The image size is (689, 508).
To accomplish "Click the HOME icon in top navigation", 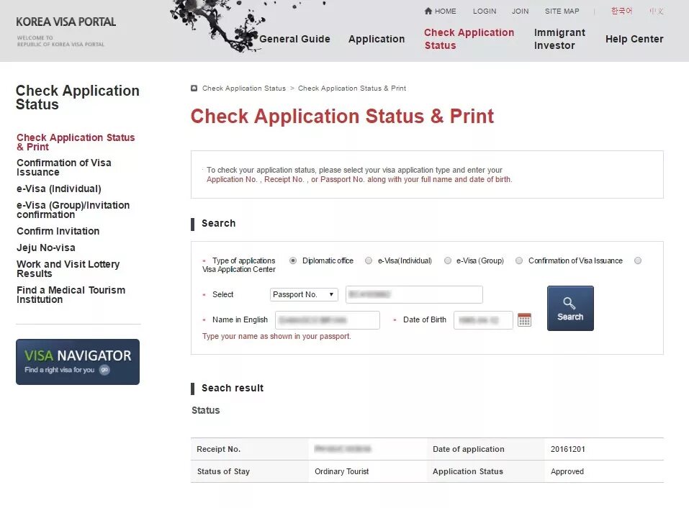I will click(x=440, y=11).
